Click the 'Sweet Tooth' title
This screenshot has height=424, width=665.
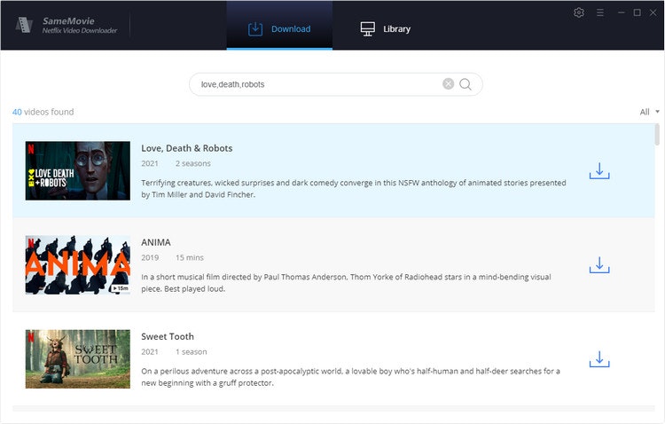168,336
